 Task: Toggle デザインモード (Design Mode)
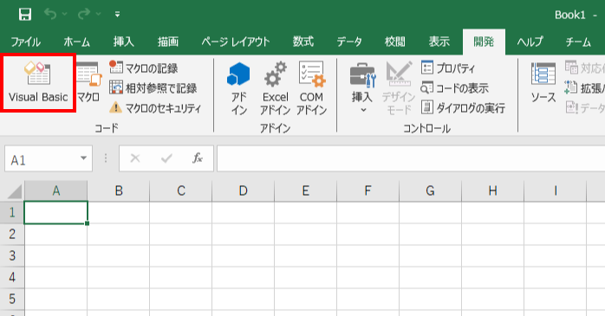399,88
